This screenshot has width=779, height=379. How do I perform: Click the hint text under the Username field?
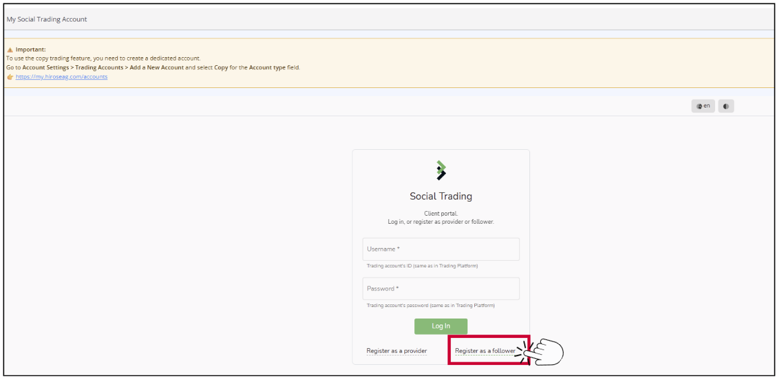pyautogui.click(x=422, y=266)
